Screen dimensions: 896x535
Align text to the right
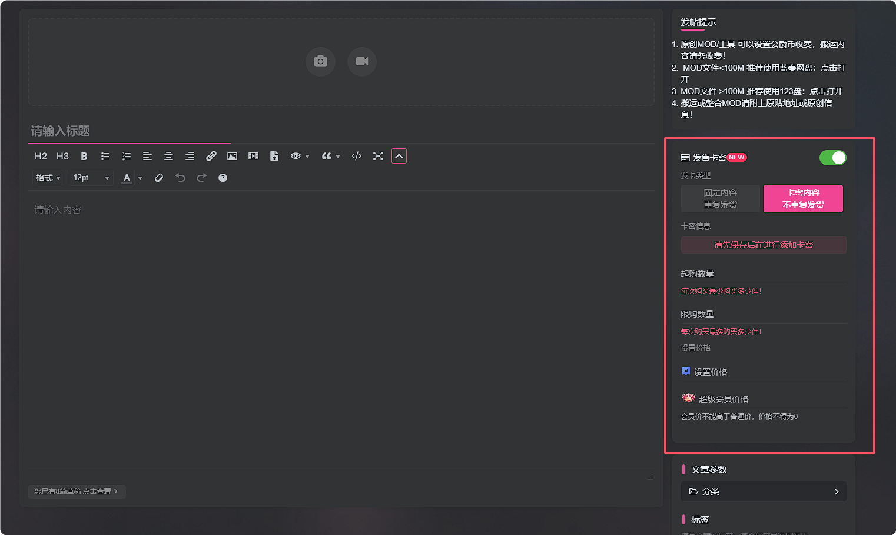point(190,156)
